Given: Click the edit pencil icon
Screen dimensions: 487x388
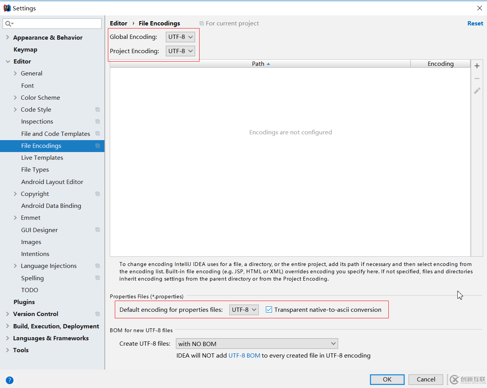Looking at the screenshot, I should tap(477, 91).
